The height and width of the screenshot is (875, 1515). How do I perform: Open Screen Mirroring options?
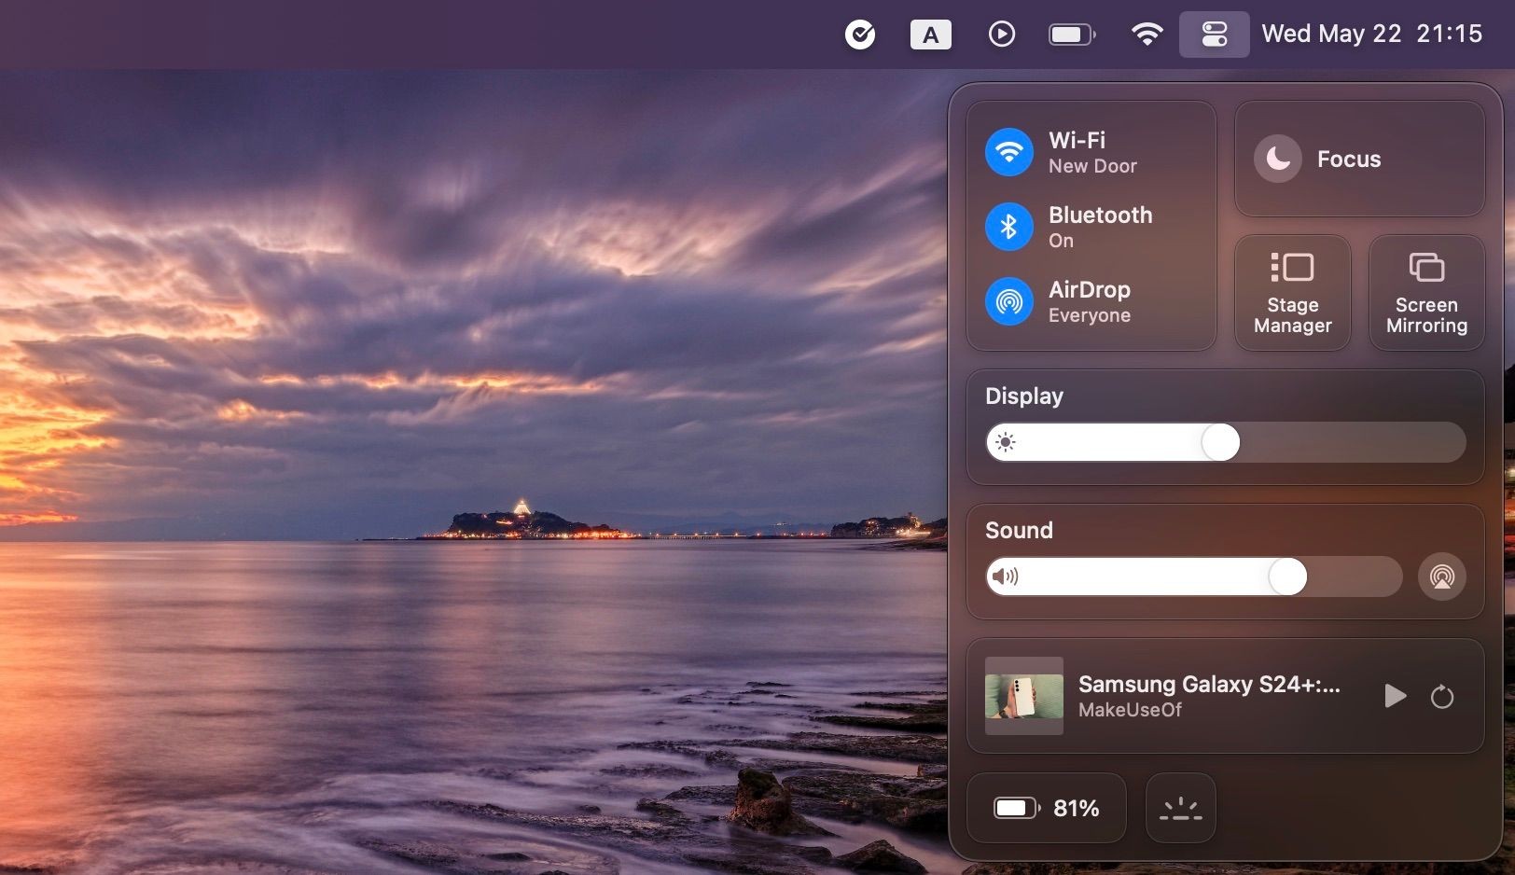coord(1426,293)
